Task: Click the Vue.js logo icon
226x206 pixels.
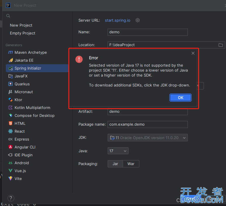Action: click(x=10, y=171)
